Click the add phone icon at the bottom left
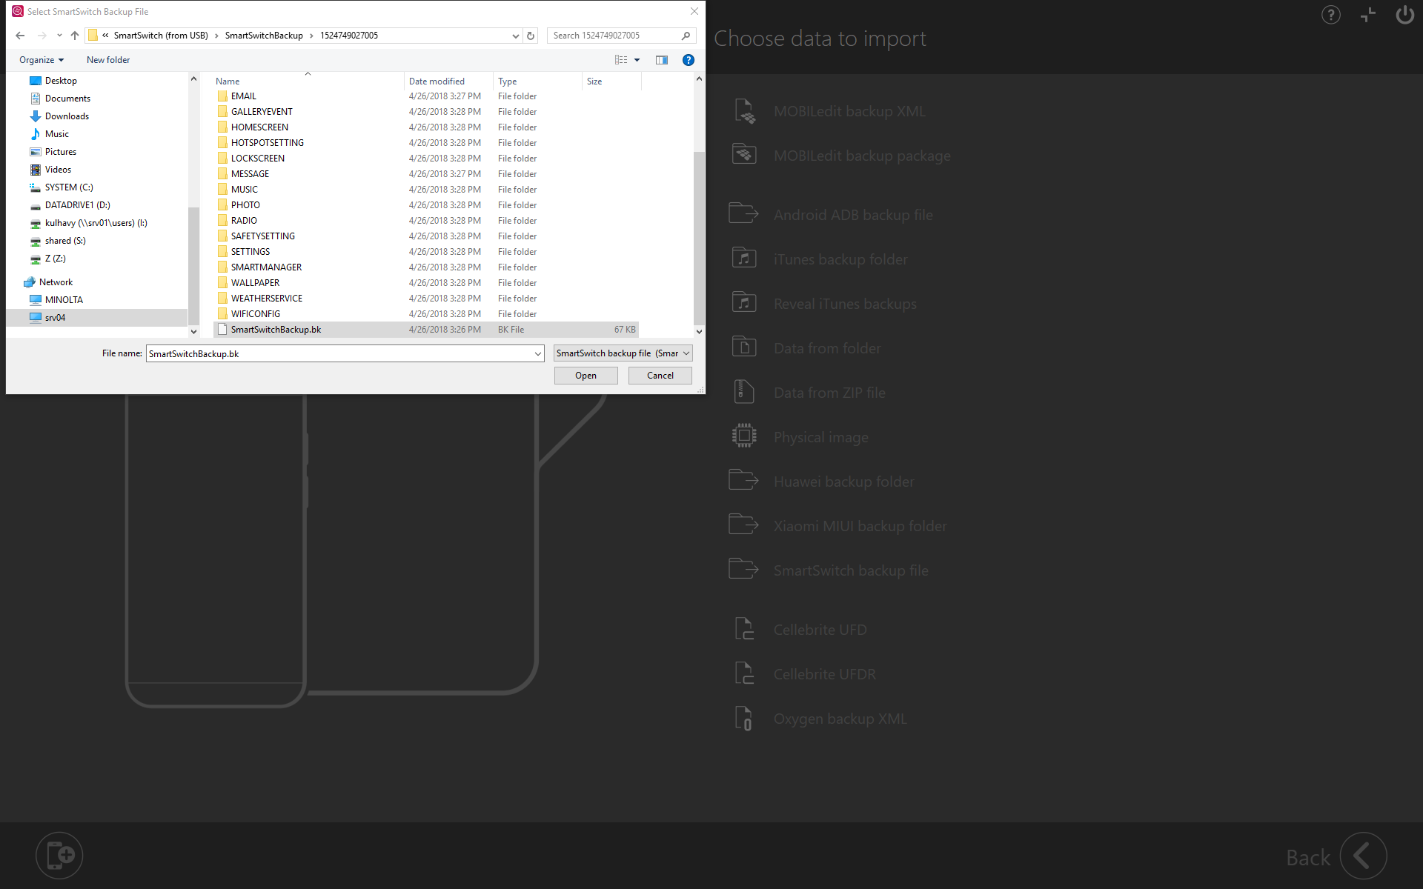Image resolution: width=1423 pixels, height=889 pixels. 59,855
